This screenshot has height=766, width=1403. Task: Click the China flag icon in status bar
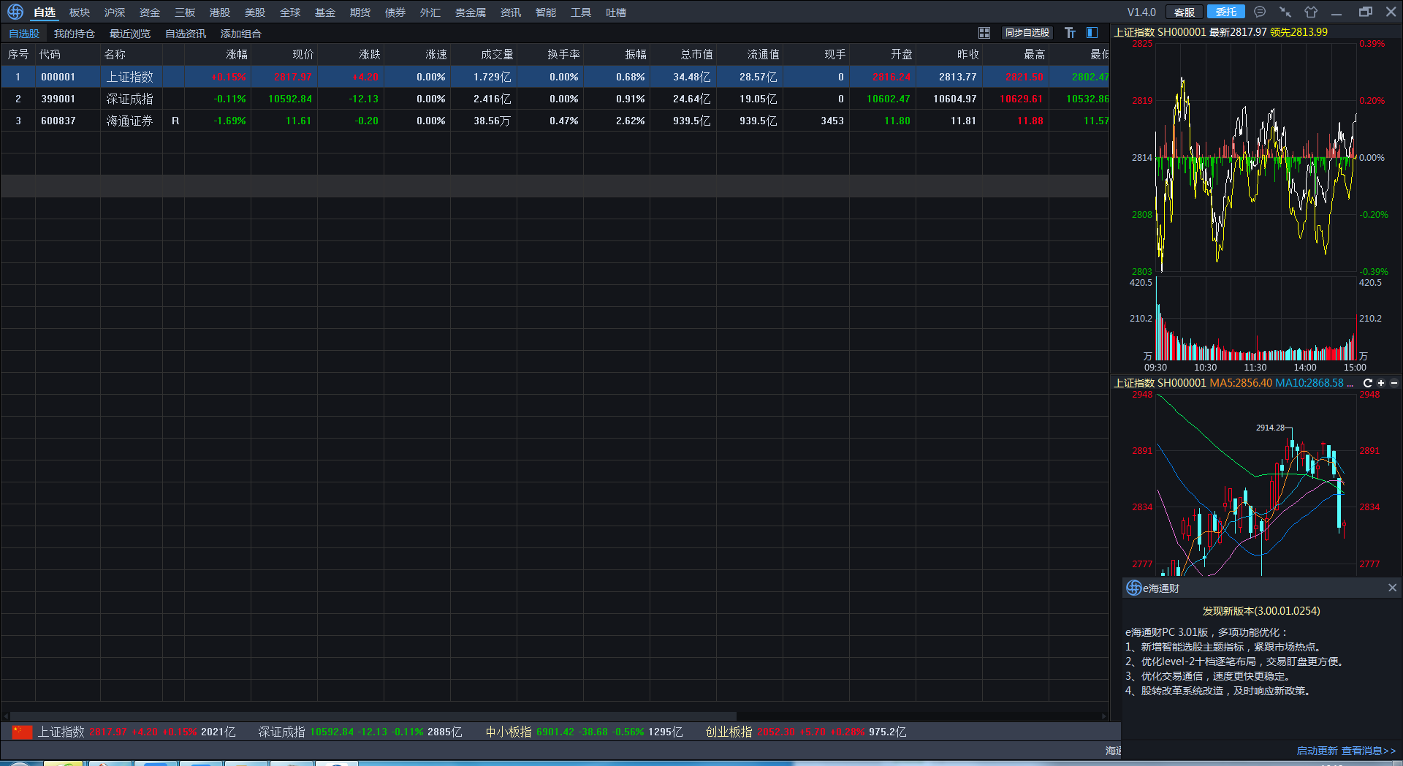click(x=22, y=732)
